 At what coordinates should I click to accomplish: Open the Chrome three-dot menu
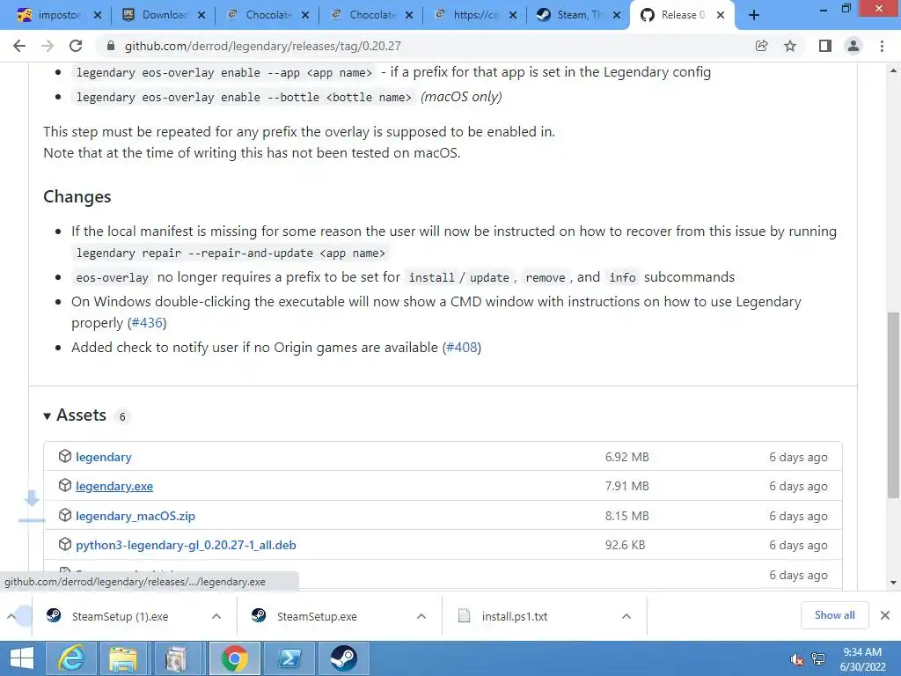point(882,46)
